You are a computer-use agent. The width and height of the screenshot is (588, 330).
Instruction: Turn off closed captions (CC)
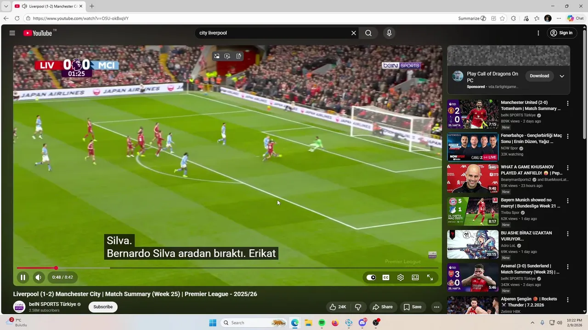[386, 277]
